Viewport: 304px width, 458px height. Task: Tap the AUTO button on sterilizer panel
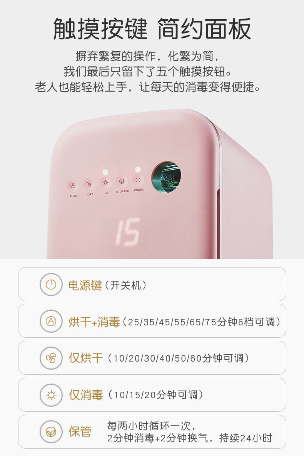point(73,186)
